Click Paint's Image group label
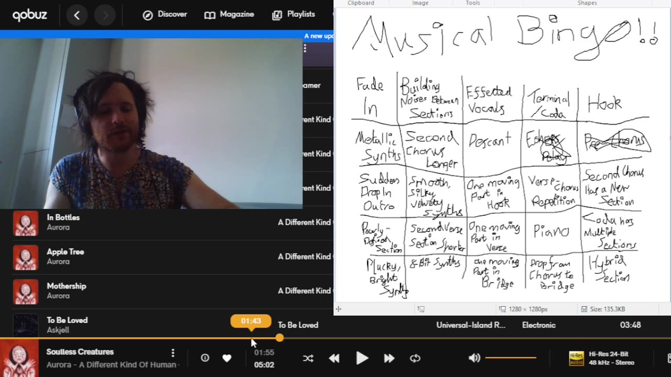 tap(420, 3)
